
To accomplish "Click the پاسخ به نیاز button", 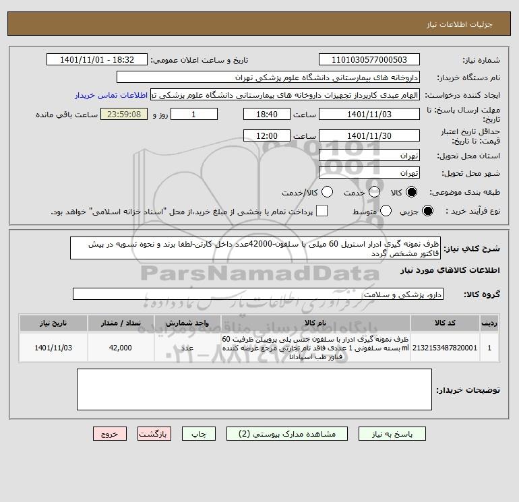I will pos(392,434).
